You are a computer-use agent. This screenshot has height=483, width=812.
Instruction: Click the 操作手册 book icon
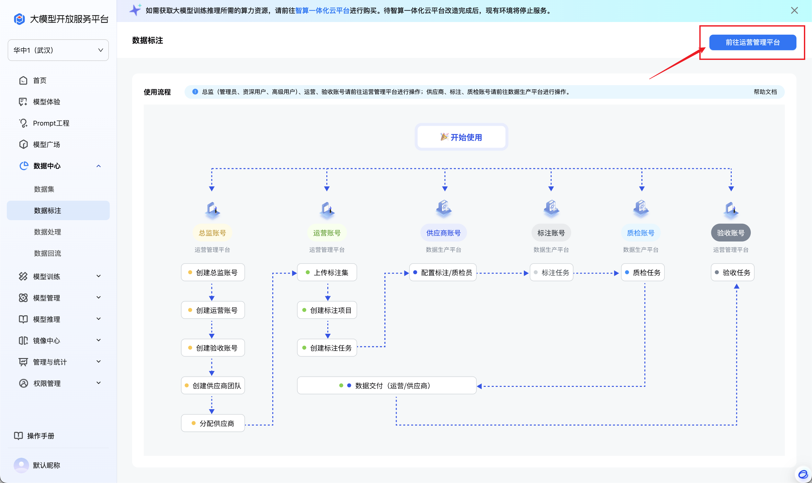coord(18,436)
